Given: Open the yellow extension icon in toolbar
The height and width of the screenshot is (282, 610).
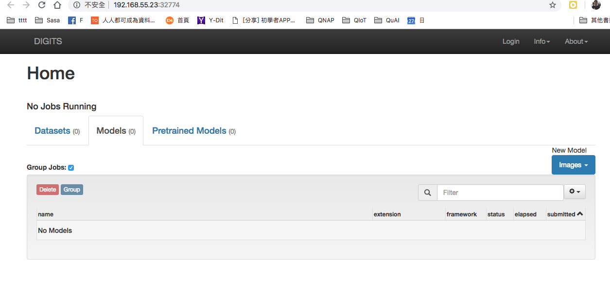Looking at the screenshot, I should pyautogui.click(x=573, y=5).
